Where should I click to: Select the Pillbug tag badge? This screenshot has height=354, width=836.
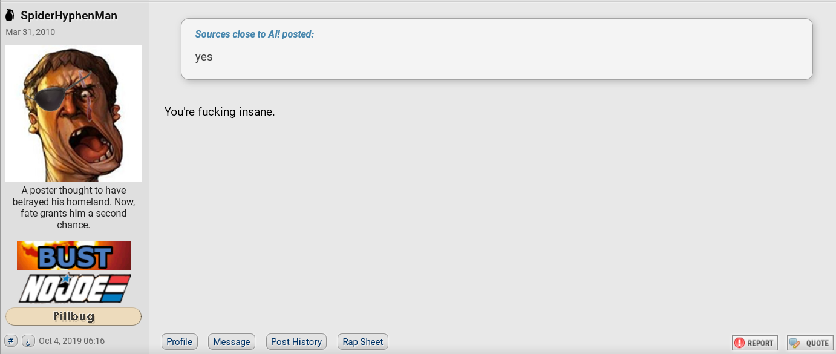pyautogui.click(x=73, y=316)
